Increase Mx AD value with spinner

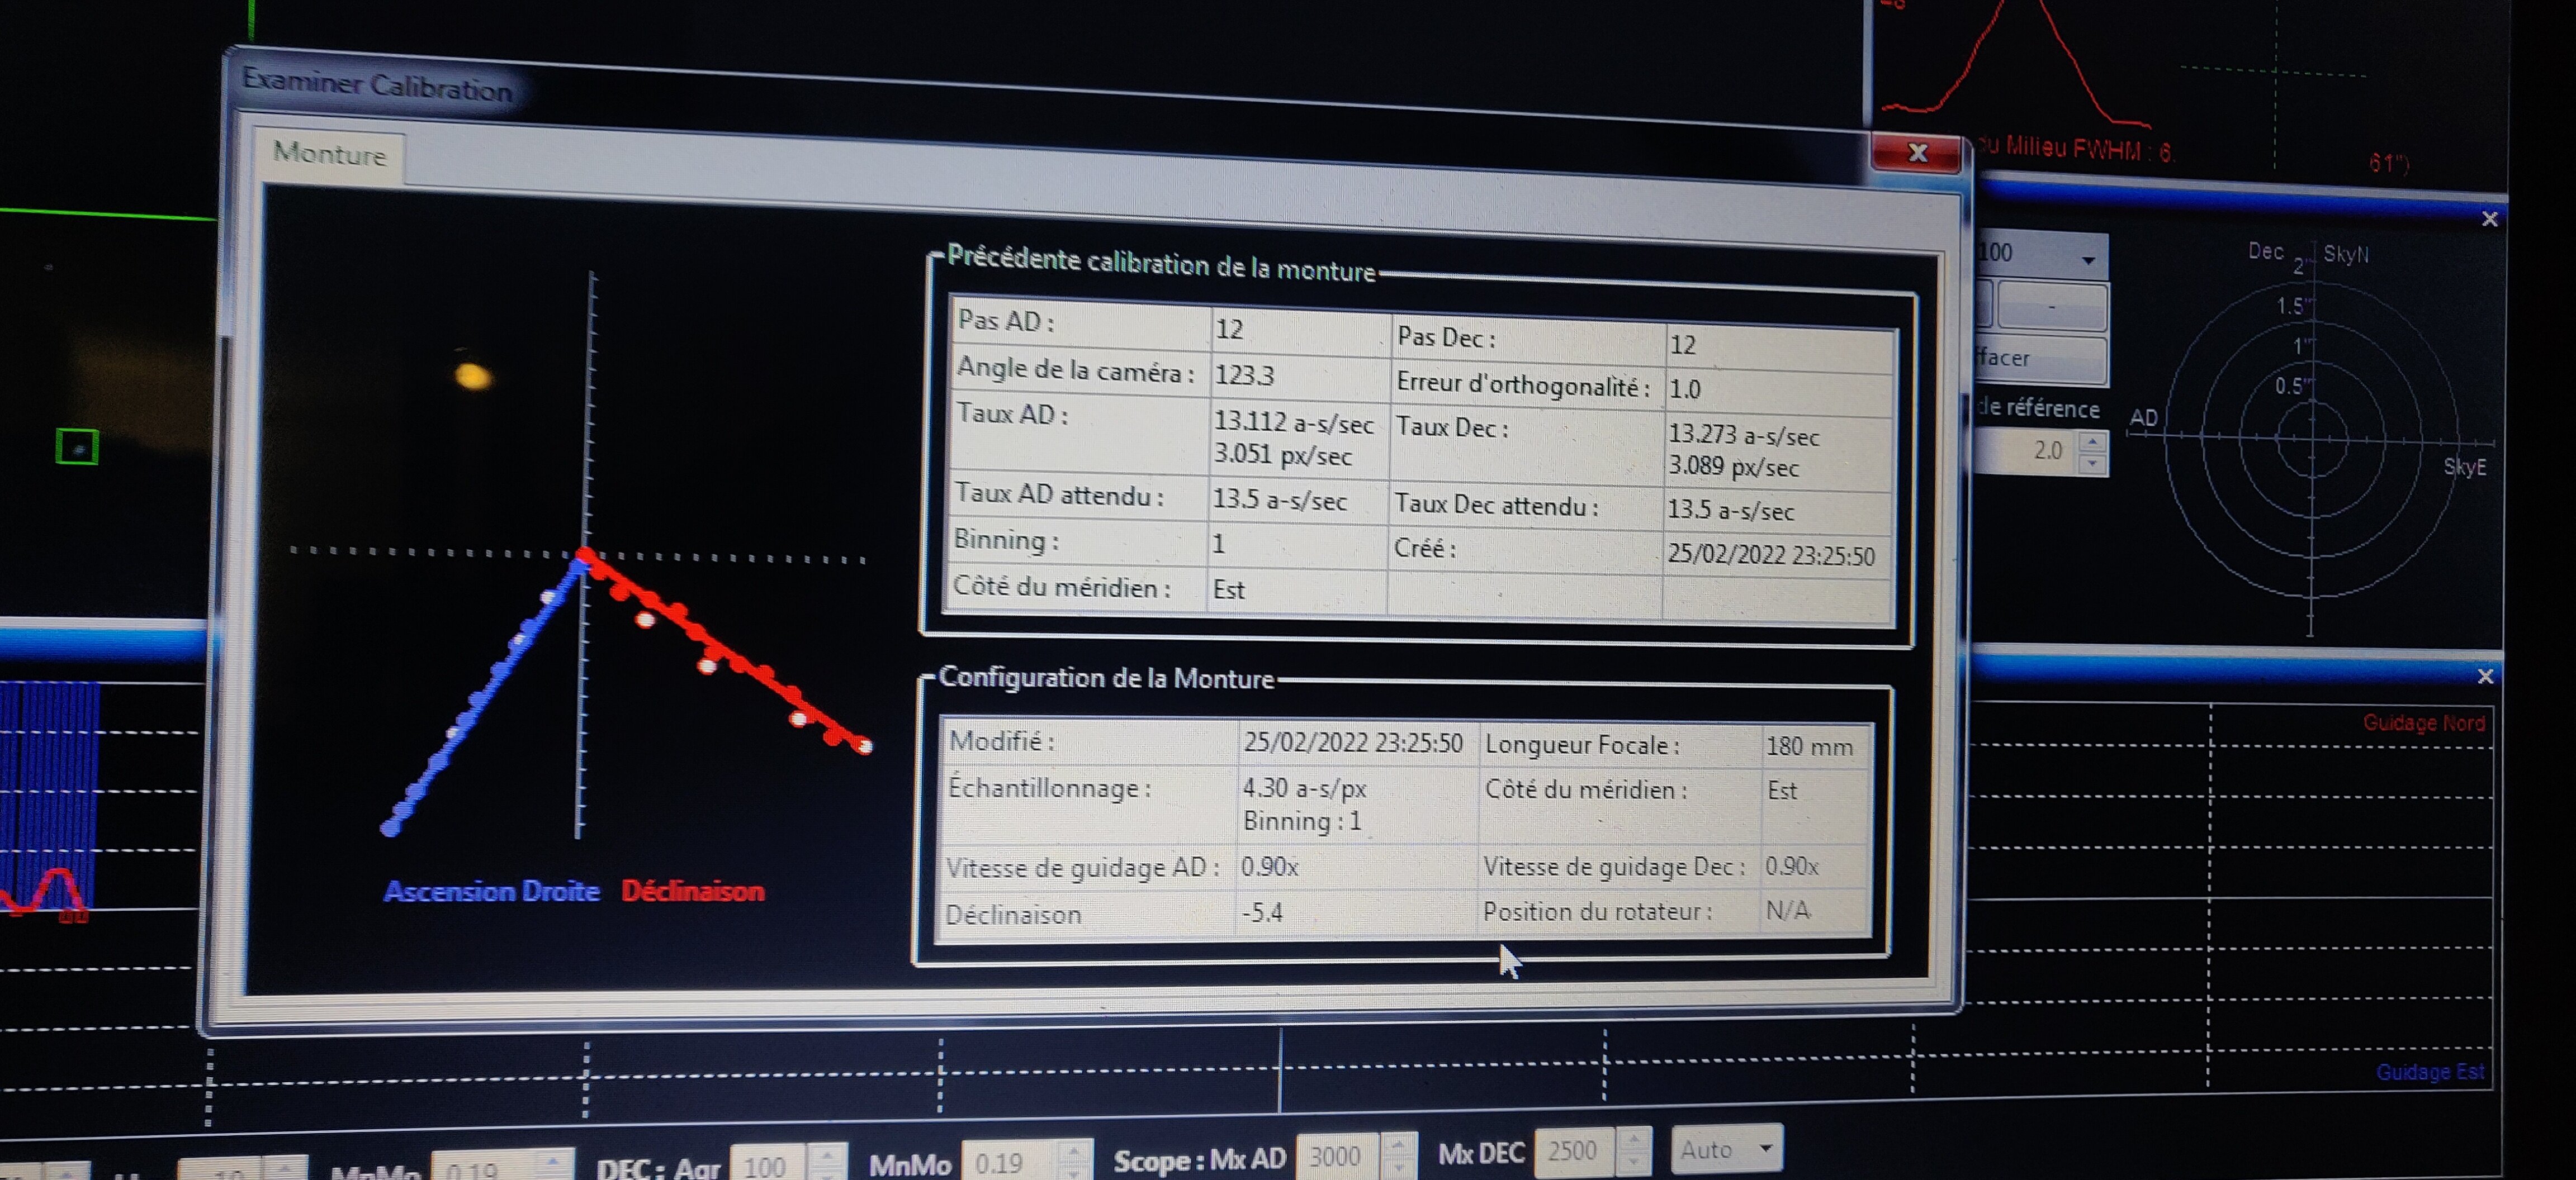coord(1398,1144)
